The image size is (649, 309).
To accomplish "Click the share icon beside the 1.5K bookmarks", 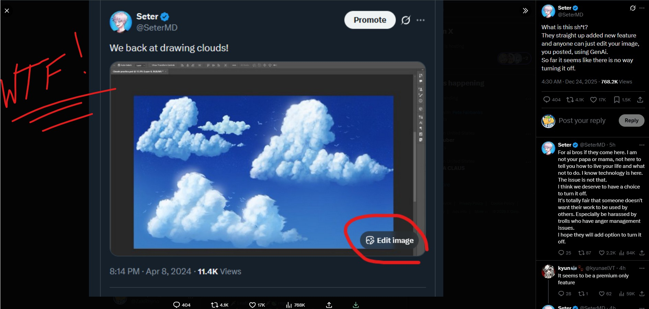I will pos(640,100).
